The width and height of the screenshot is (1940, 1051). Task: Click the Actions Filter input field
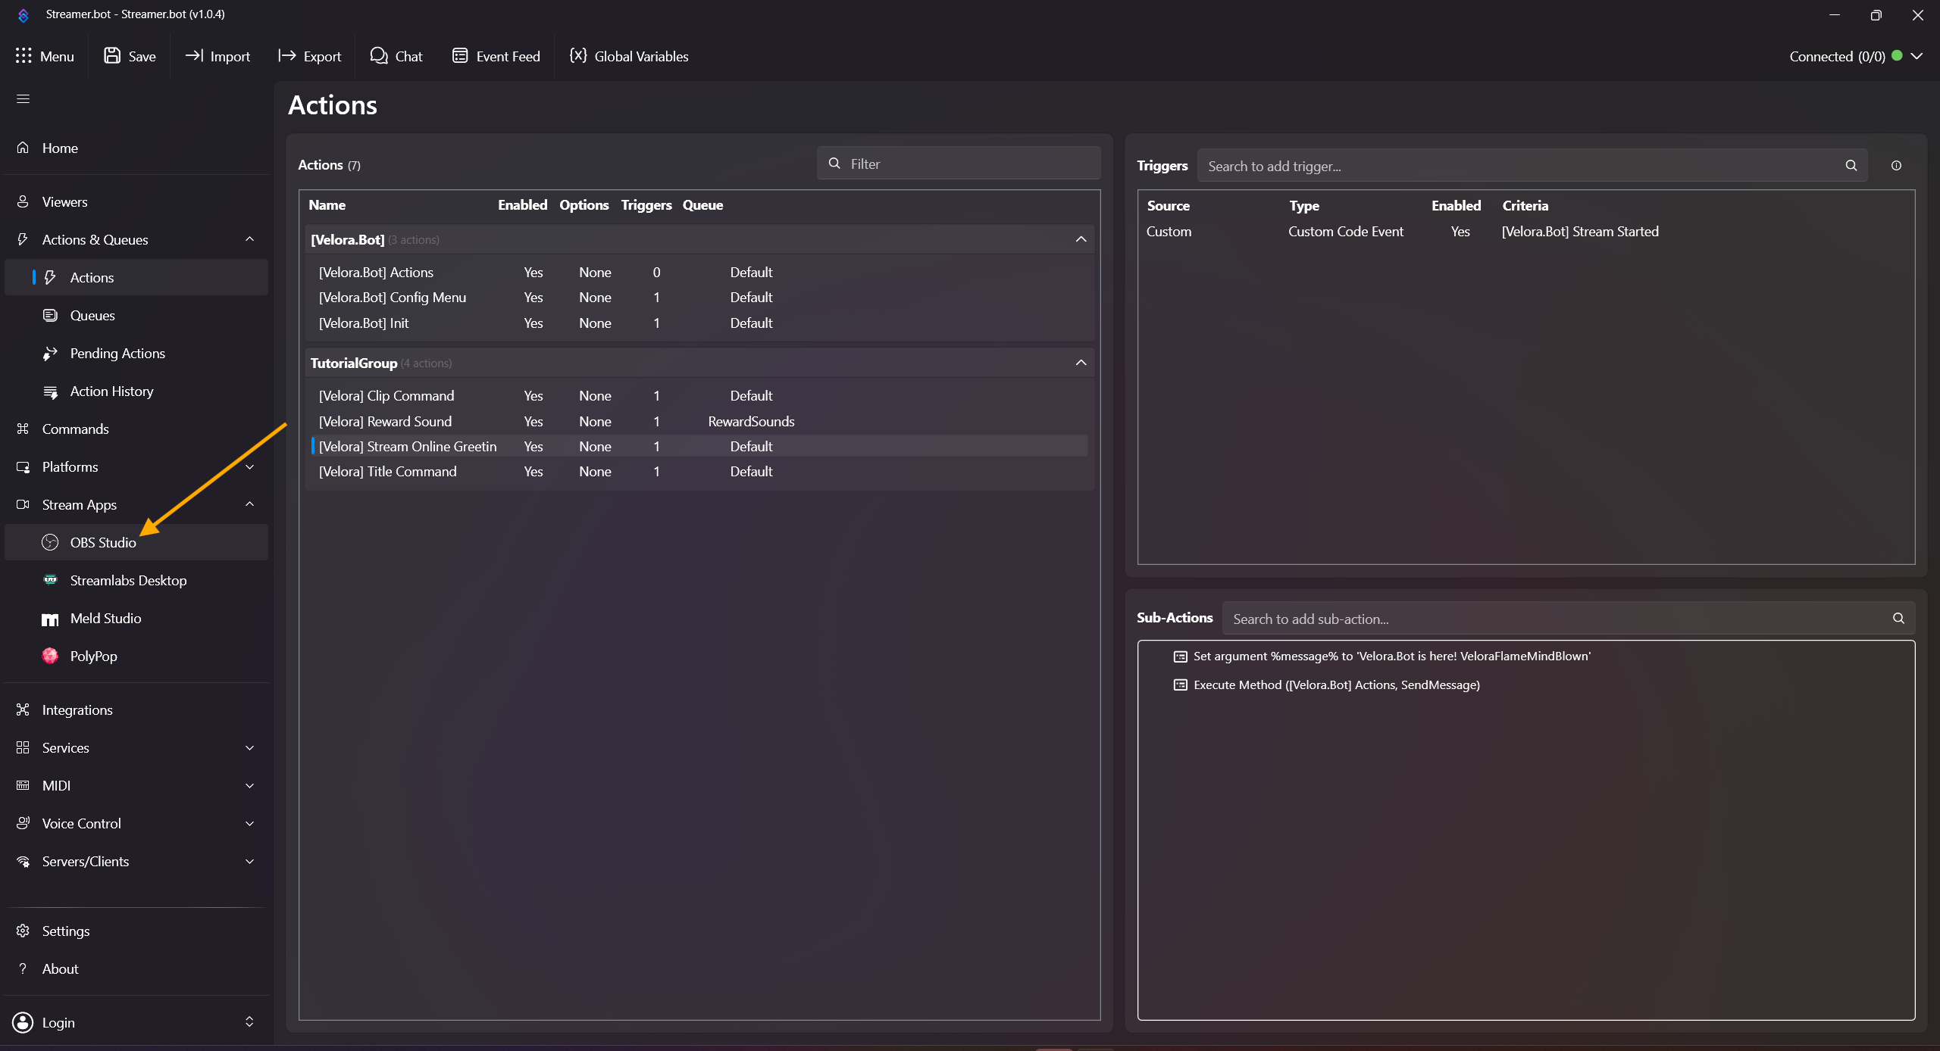pos(970,164)
